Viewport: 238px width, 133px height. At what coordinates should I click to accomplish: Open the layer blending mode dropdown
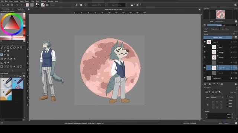coord(218,34)
